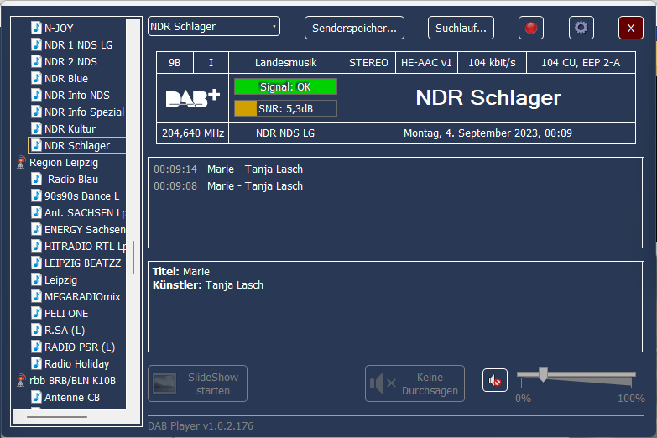The height and width of the screenshot is (438, 657).
Task: Select N-JOY station in list
Action: point(59,28)
